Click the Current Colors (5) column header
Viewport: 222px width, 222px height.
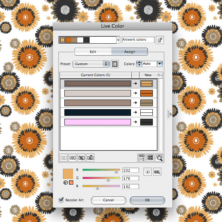pyautogui.click(x=95, y=75)
